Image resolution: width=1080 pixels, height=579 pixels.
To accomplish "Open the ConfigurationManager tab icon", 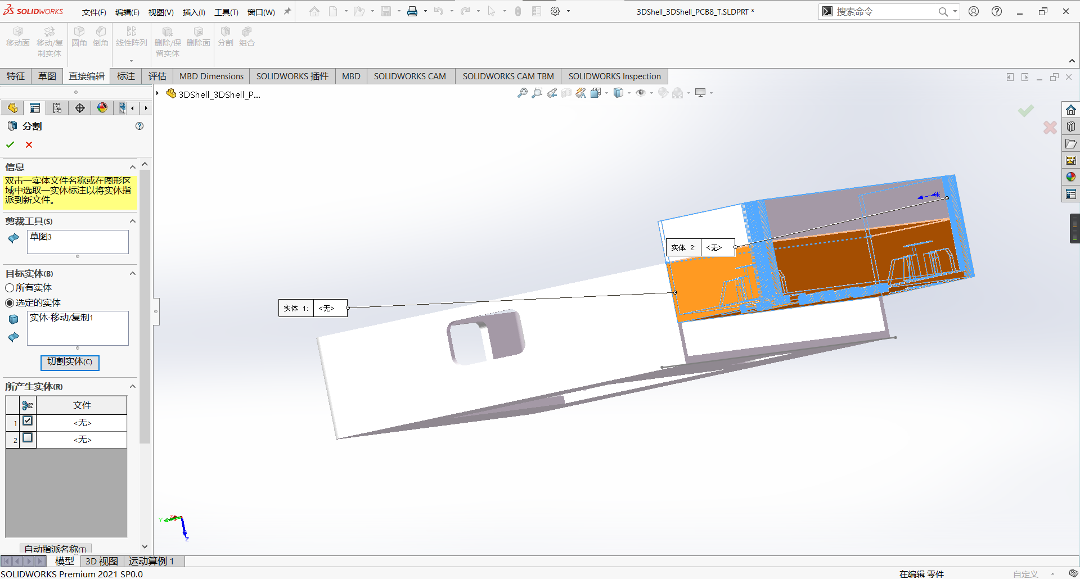I will [x=57, y=108].
